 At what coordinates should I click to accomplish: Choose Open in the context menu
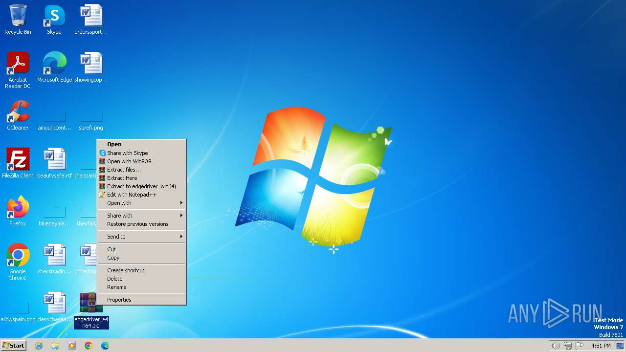click(142, 144)
